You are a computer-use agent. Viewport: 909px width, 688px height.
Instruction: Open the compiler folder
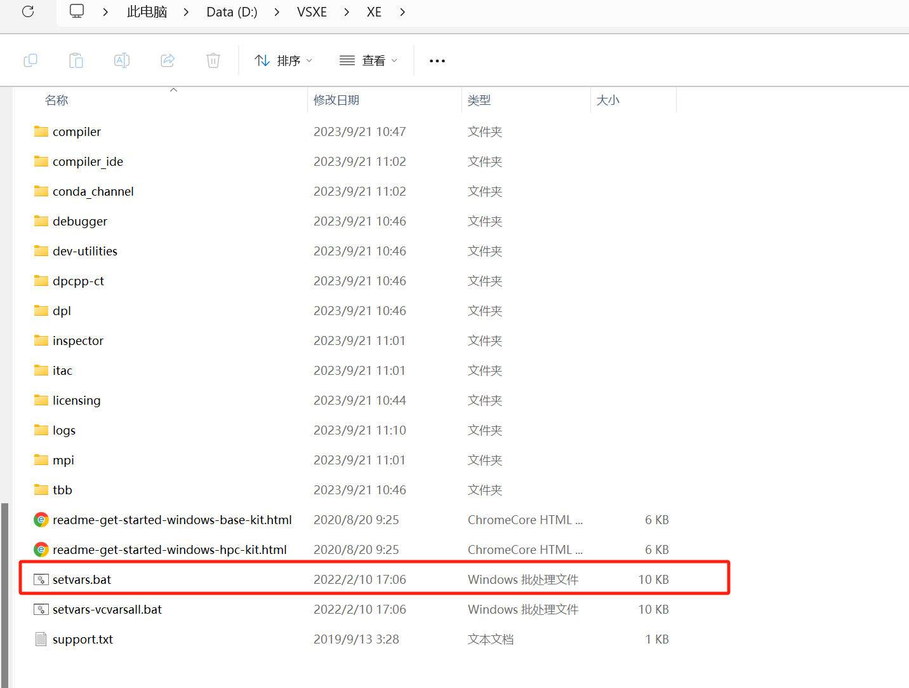[x=76, y=132]
